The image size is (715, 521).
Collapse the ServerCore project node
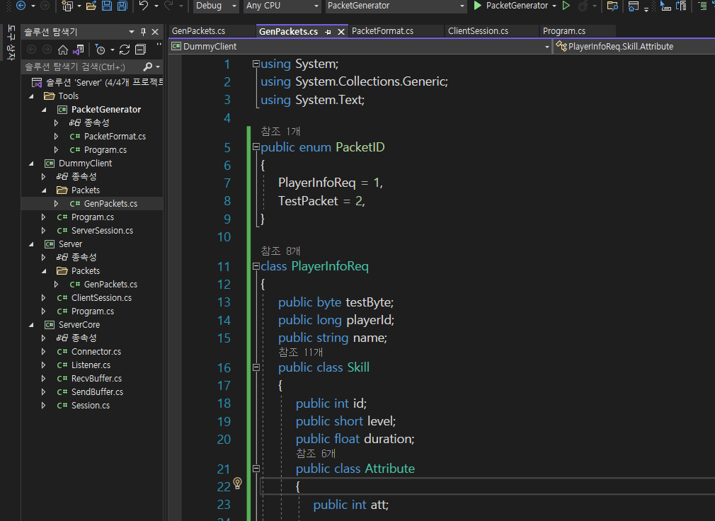coord(30,324)
